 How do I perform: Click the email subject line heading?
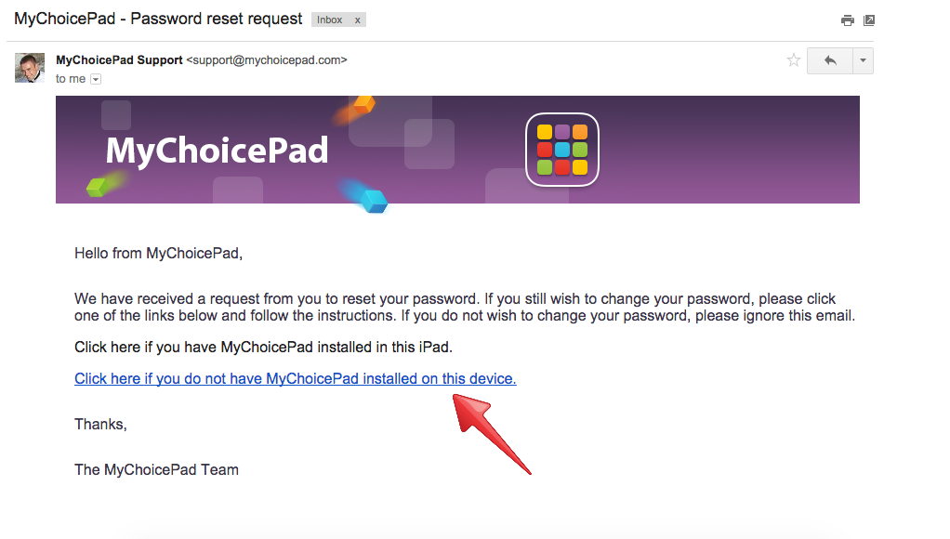pyautogui.click(x=158, y=19)
